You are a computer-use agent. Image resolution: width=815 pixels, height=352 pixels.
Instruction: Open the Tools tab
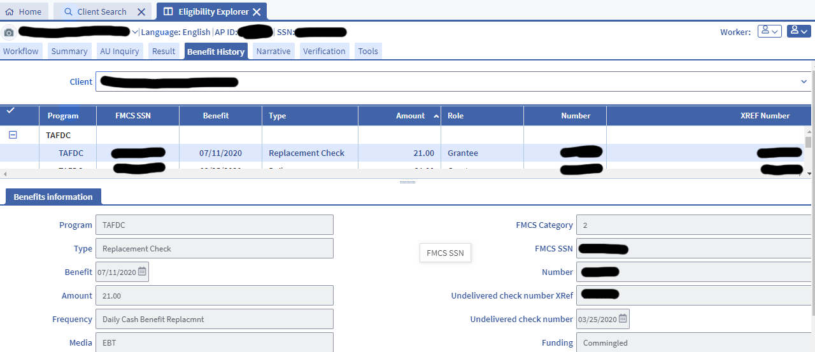click(368, 51)
